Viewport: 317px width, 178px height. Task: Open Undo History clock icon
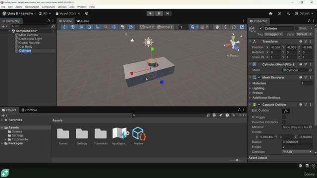pyautogui.click(x=279, y=13)
